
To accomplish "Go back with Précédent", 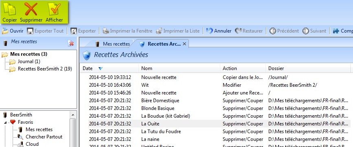I will click(284, 31).
